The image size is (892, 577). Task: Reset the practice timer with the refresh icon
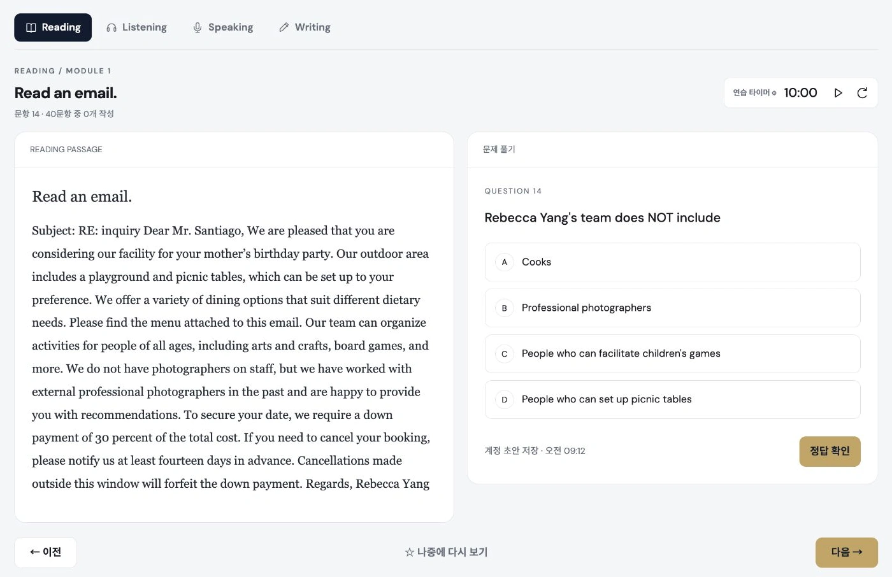[862, 93]
